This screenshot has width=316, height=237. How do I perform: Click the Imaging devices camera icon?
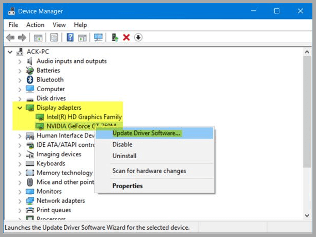tap(30, 155)
